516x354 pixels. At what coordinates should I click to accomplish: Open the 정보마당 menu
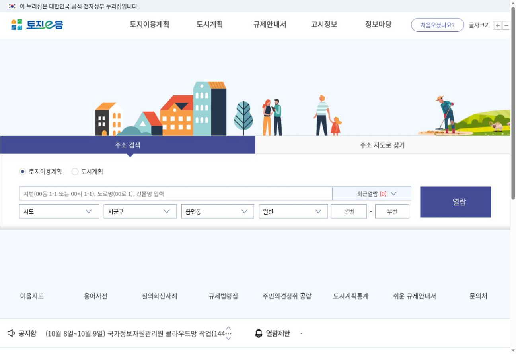pos(378,24)
